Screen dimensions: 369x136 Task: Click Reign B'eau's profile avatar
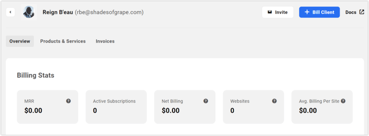(29, 12)
